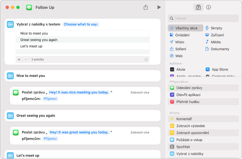Viewport: 242px width, 159px height.
Task: Expand first message with Zobrazit více
Action: point(140,92)
